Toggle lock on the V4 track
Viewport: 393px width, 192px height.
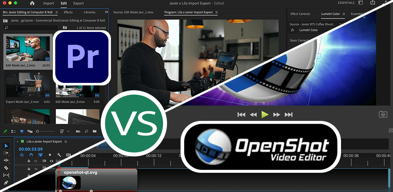[x=29, y=169]
